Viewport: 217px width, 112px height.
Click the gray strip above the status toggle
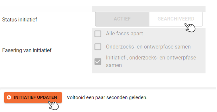coord(149,9)
